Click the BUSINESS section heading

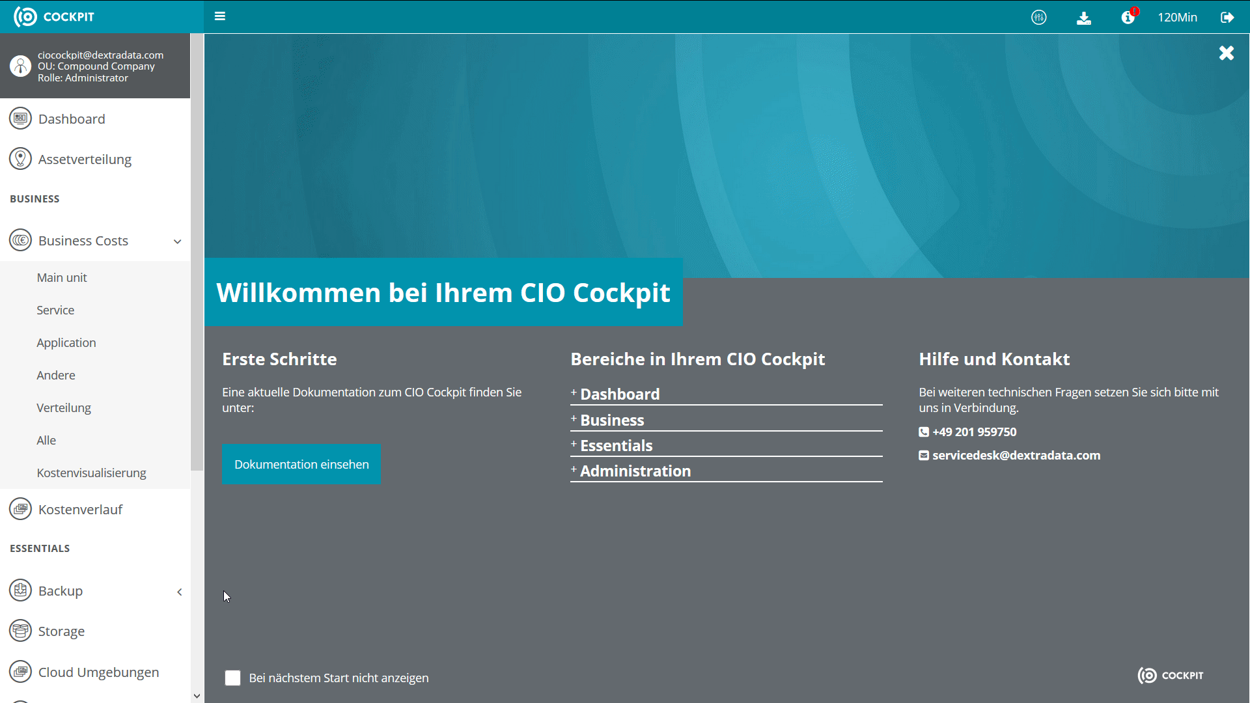[x=35, y=199]
